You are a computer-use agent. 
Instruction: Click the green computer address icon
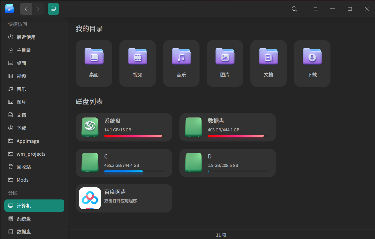pyautogui.click(x=53, y=9)
